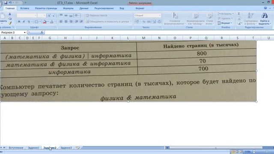
Task: Switch to the Главная ribbon tab
Action: [x=10, y=8]
